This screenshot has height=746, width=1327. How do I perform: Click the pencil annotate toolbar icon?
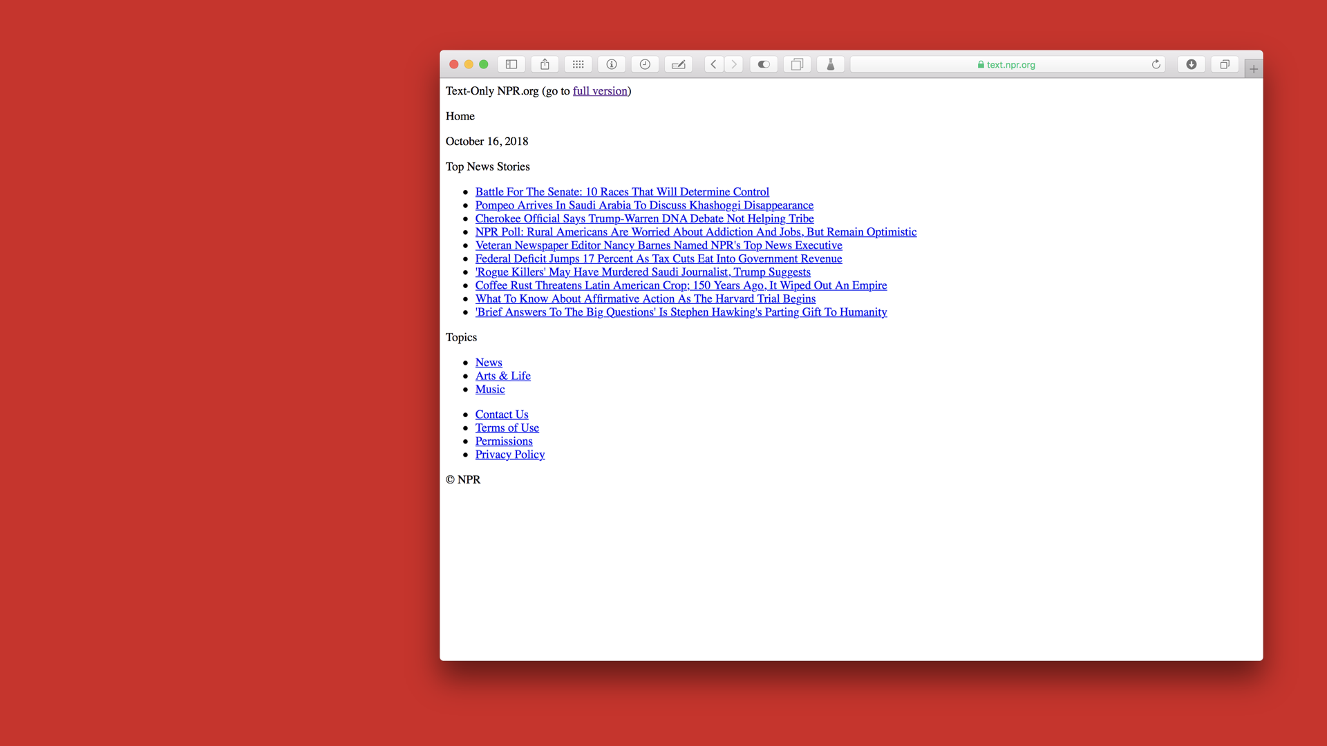click(678, 64)
